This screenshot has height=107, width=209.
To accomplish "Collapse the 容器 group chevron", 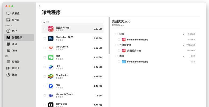I will pos(183,34).
